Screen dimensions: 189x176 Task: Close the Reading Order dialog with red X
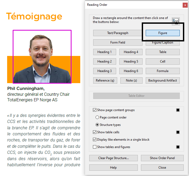pos(185,5)
